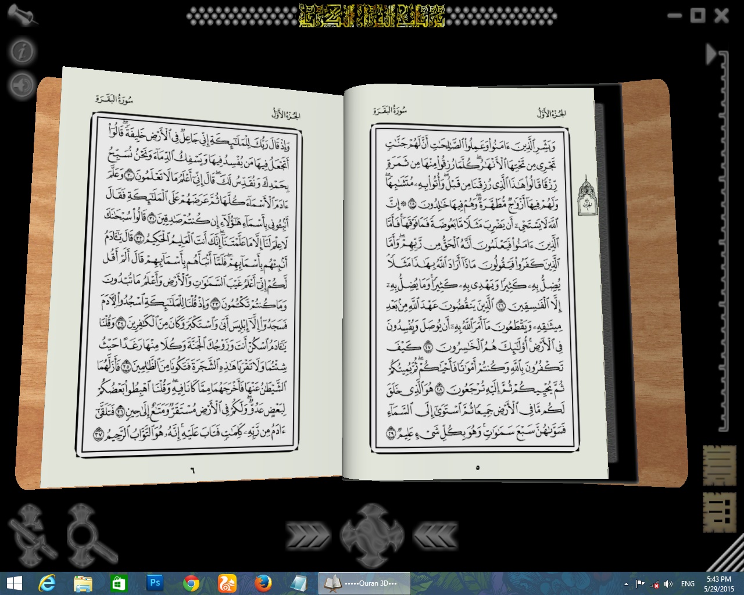Click the crossed-out magnifier zoom reset icon
Viewport: 744px width, 595px height.
(32, 536)
